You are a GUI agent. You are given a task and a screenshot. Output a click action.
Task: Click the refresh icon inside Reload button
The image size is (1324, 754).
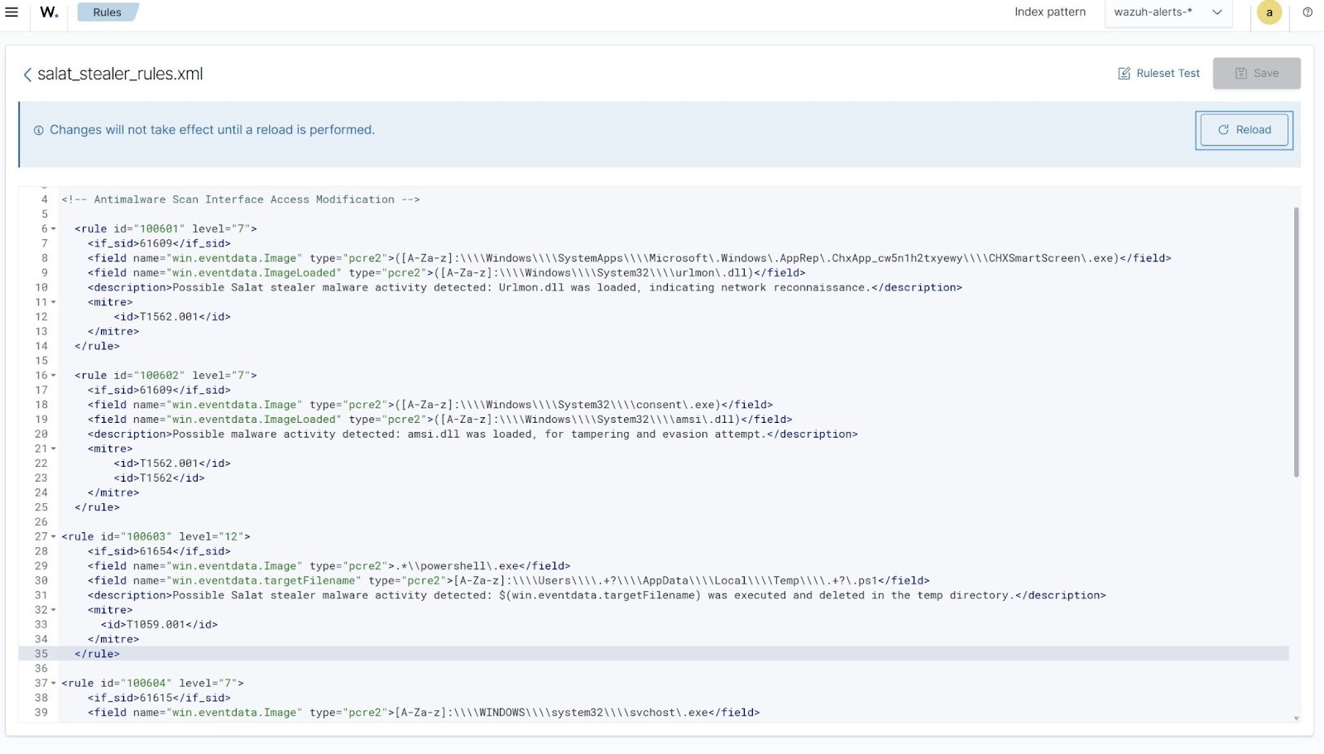(x=1223, y=130)
